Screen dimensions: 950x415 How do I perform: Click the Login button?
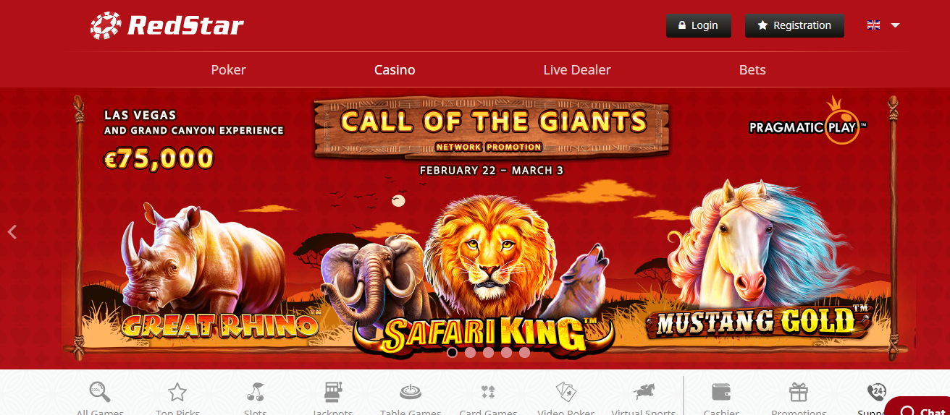pyautogui.click(x=699, y=25)
